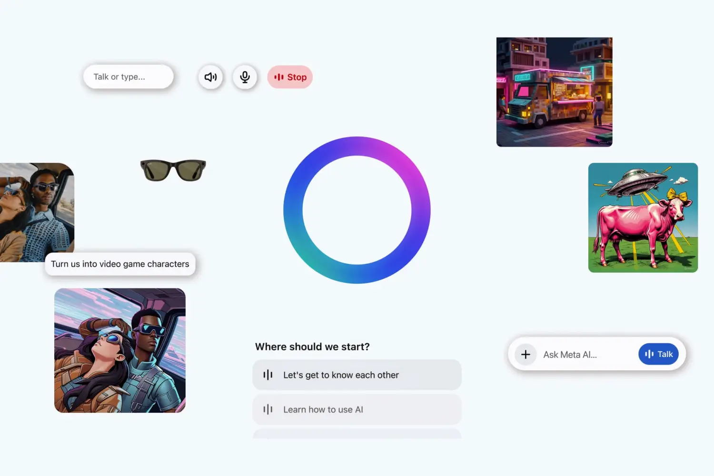Toggle voice listening with the Stop control
Screen dimensions: 714x476
pyautogui.click(x=290, y=77)
